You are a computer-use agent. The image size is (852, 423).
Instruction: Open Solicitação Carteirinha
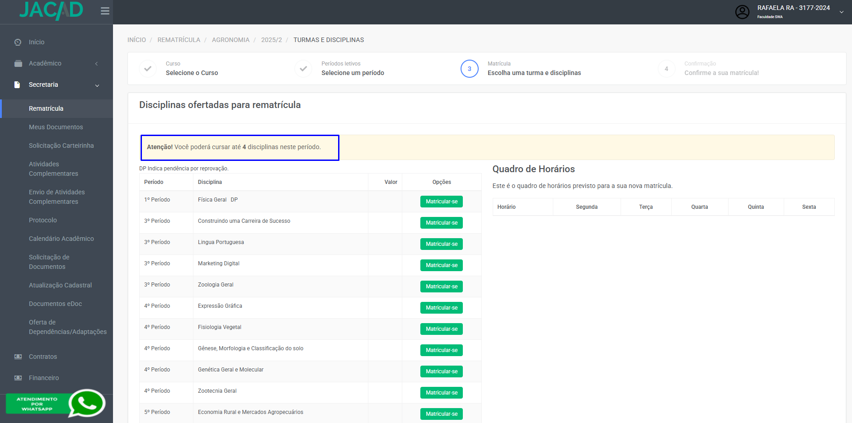tap(61, 146)
